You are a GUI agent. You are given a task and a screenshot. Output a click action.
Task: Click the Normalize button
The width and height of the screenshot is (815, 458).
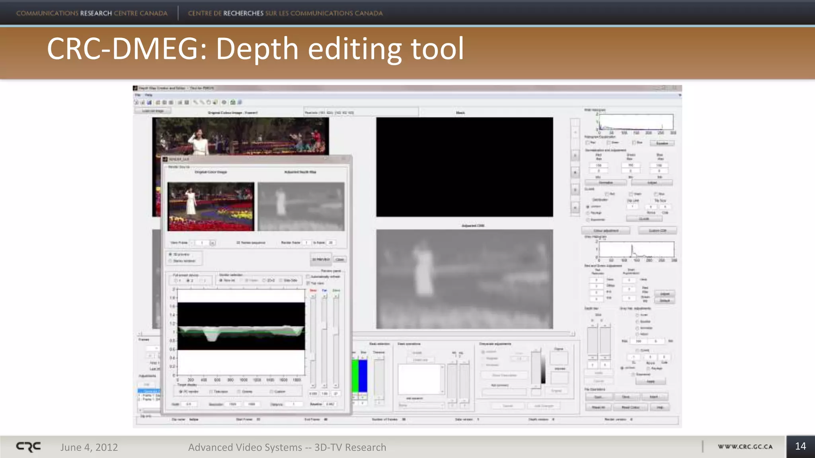605,183
